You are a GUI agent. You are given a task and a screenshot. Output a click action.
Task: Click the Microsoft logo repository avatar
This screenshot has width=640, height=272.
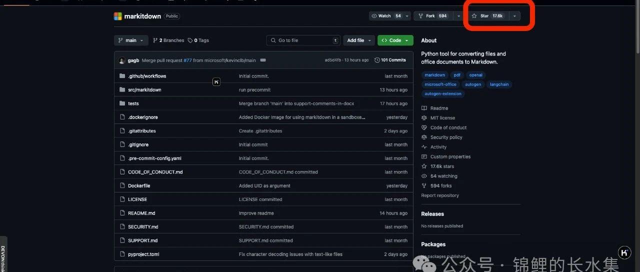click(117, 16)
